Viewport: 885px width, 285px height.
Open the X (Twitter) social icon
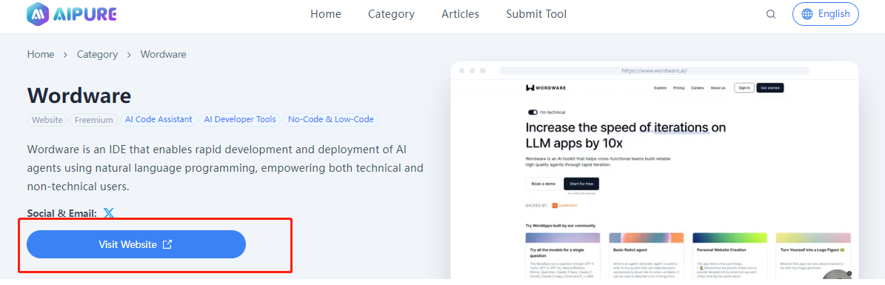click(x=109, y=212)
